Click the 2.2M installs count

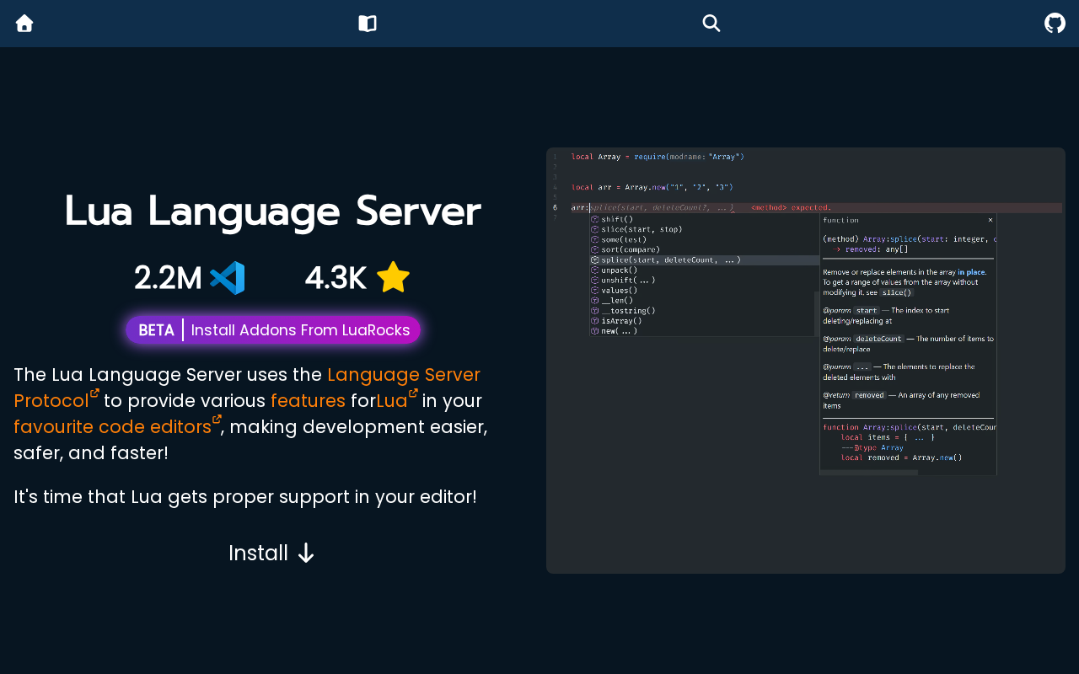(168, 278)
